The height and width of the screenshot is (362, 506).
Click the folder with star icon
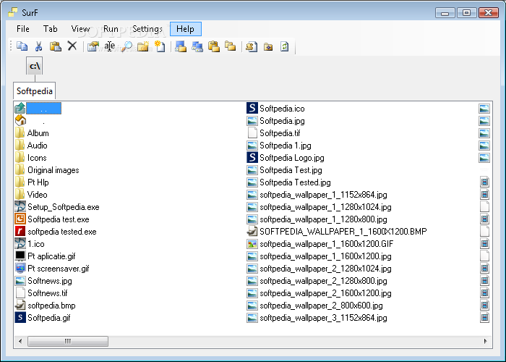[268, 46]
